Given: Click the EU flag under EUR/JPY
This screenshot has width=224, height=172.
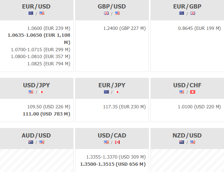Looking at the screenshot, I should (106, 92).
